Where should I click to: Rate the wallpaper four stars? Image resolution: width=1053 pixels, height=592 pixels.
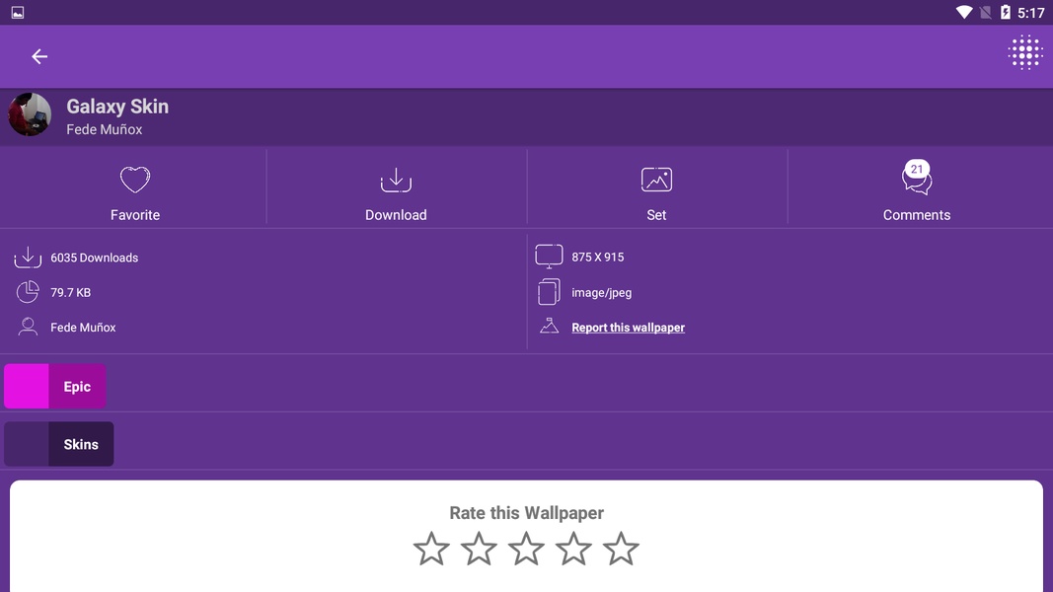pos(573,549)
